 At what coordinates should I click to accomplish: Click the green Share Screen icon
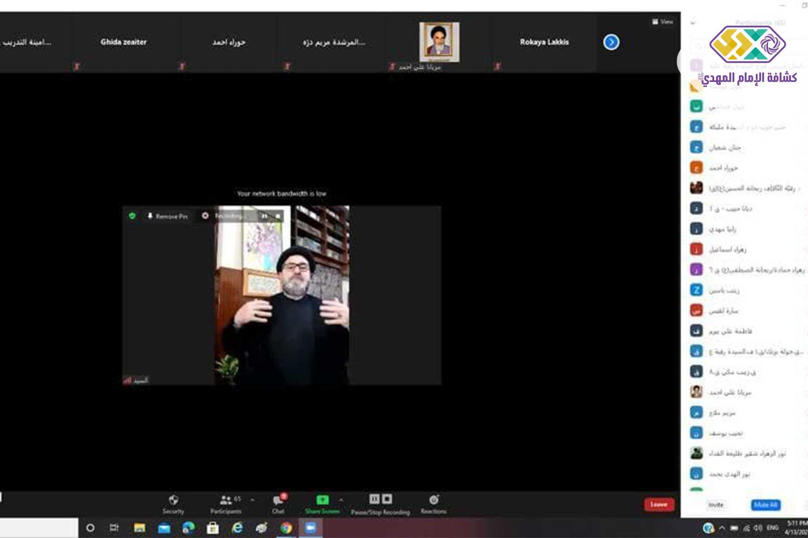point(322,500)
